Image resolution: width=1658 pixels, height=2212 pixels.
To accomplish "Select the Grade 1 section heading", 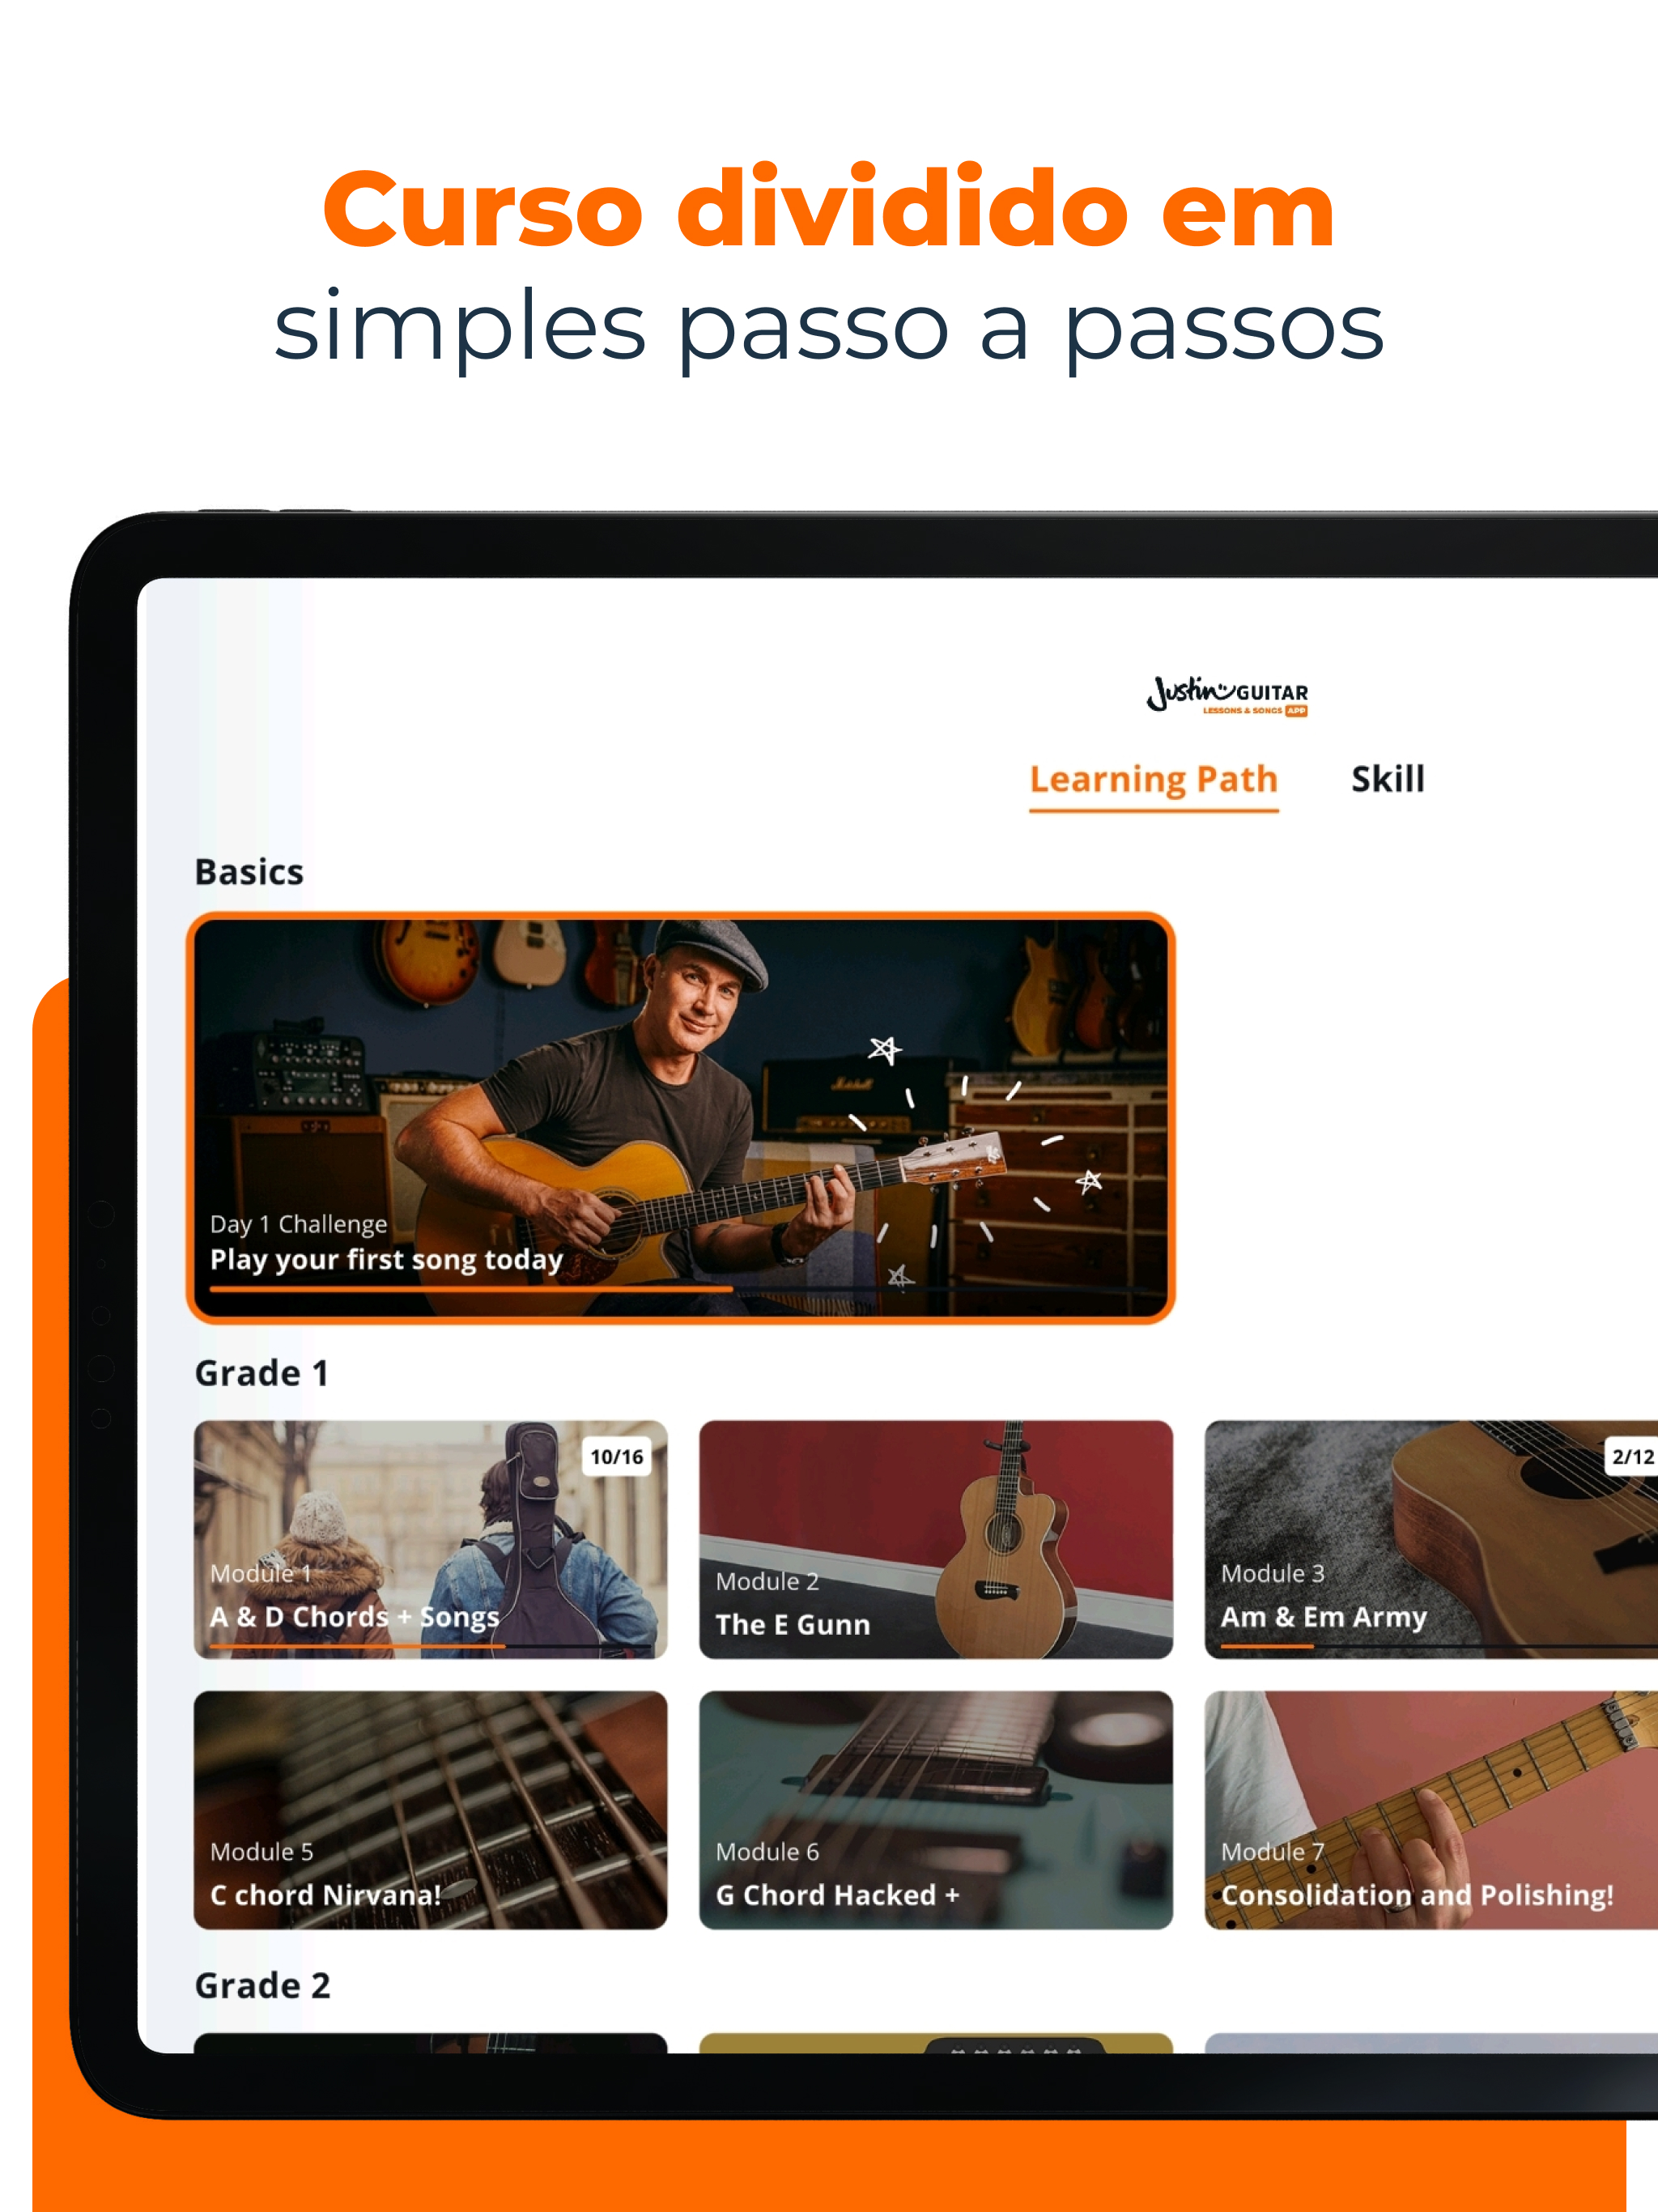I will (262, 1374).
